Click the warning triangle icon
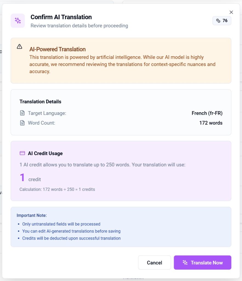Screen dimensions: 242x281 point(19,47)
